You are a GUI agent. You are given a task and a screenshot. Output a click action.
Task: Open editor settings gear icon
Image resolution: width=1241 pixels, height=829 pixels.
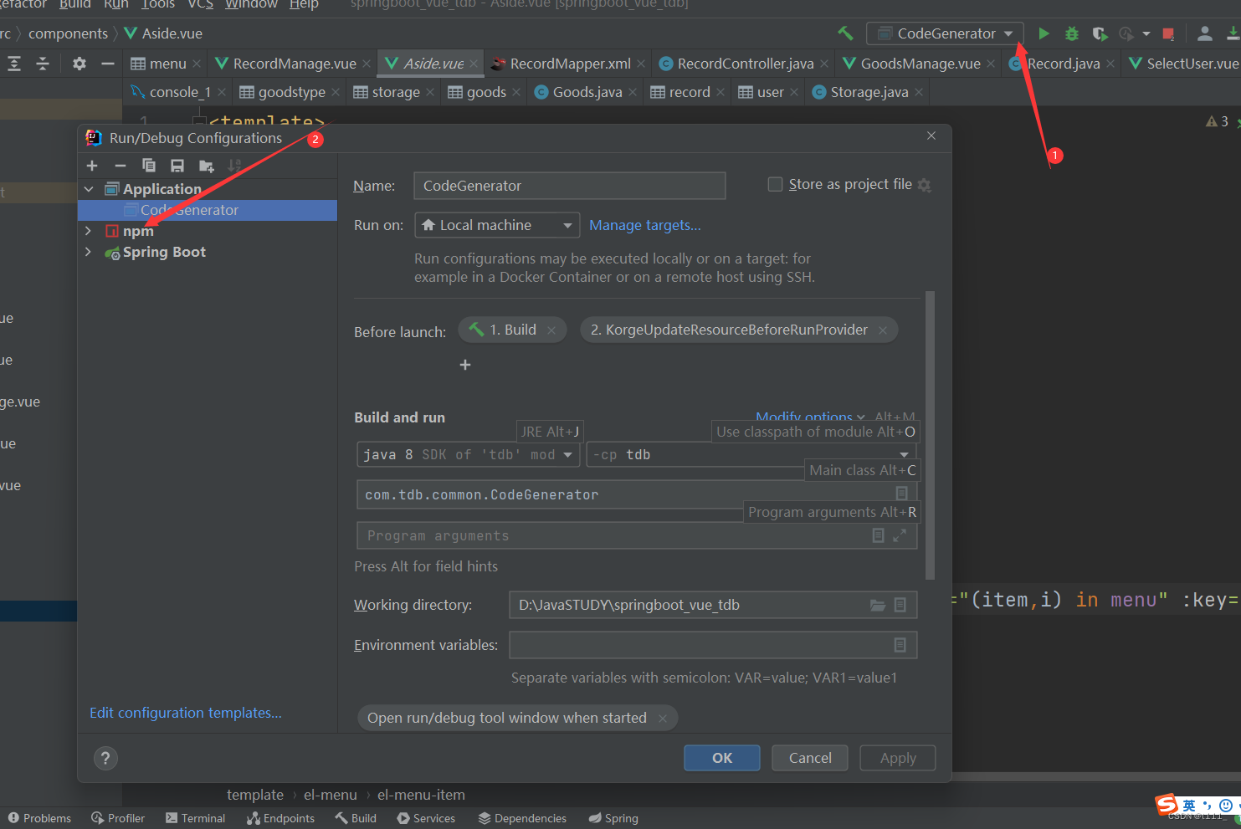[79, 64]
